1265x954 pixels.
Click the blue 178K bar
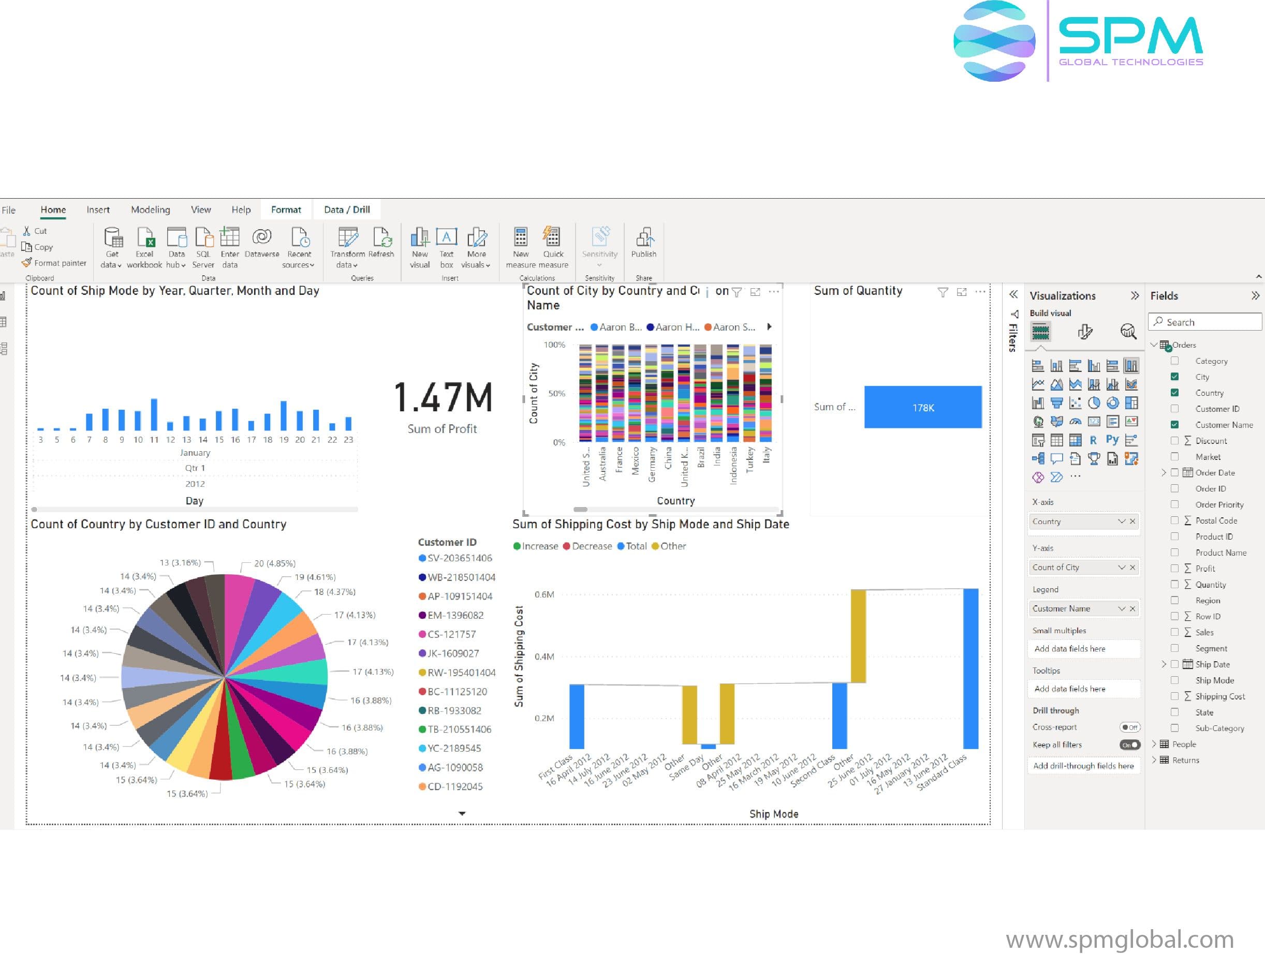pos(923,407)
